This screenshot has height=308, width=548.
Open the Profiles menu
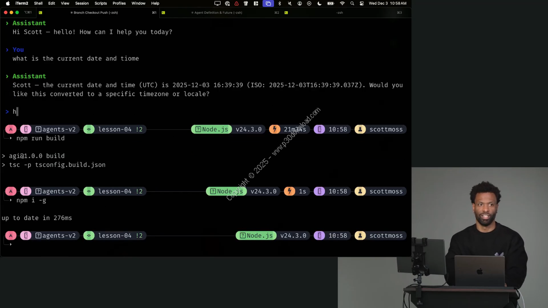(119, 3)
